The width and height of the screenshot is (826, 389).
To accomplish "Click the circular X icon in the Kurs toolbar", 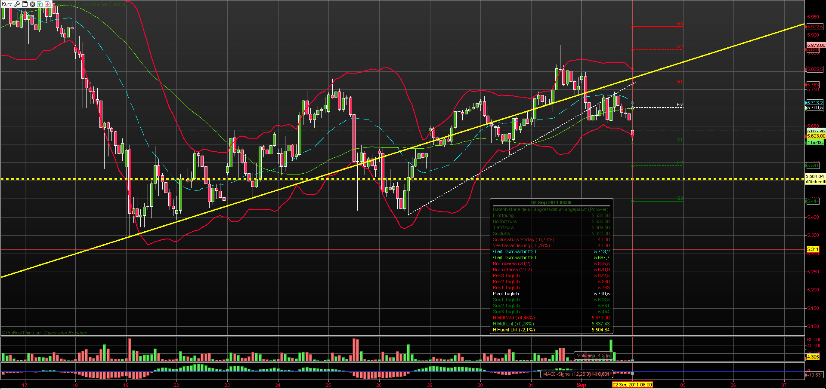I will pyautogui.click(x=32, y=4).
